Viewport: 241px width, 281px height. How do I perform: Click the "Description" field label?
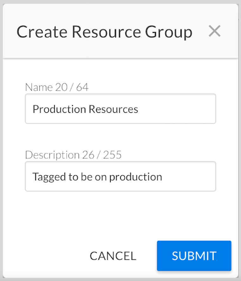point(52,155)
